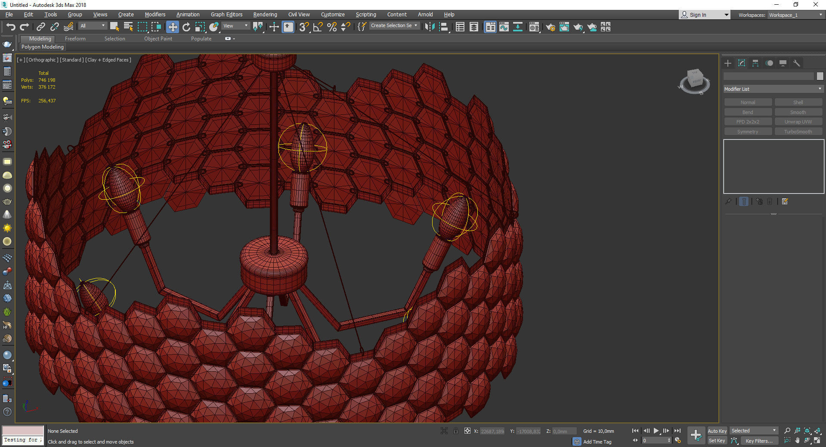Click the Select and Place tool
Screen dimensions: 826x447
click(214, 27)
